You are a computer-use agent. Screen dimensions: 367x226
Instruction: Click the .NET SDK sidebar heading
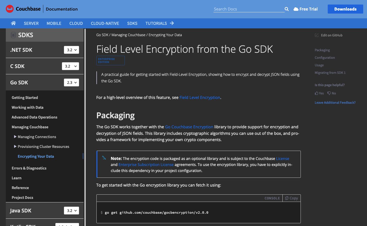(21, 50)
